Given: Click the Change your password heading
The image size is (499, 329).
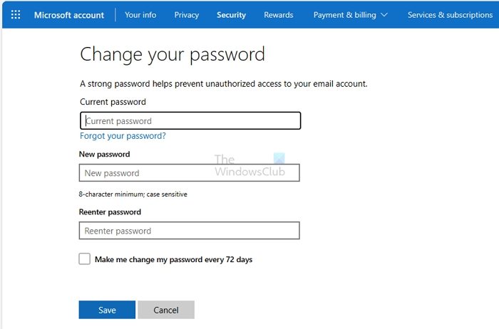Looking at the screenshot, I should (173, 54).
